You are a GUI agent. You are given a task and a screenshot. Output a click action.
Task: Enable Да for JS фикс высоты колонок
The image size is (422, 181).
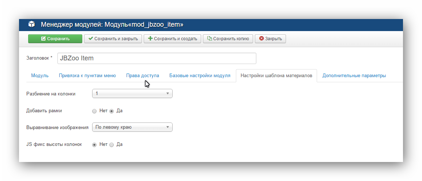pos(112,144)
